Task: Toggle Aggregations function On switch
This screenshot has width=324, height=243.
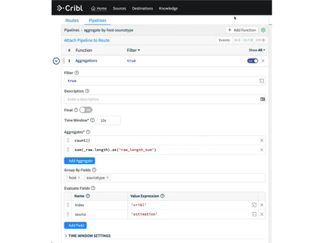Action: 253,61
